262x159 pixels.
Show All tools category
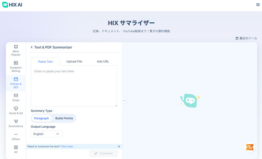16,149
